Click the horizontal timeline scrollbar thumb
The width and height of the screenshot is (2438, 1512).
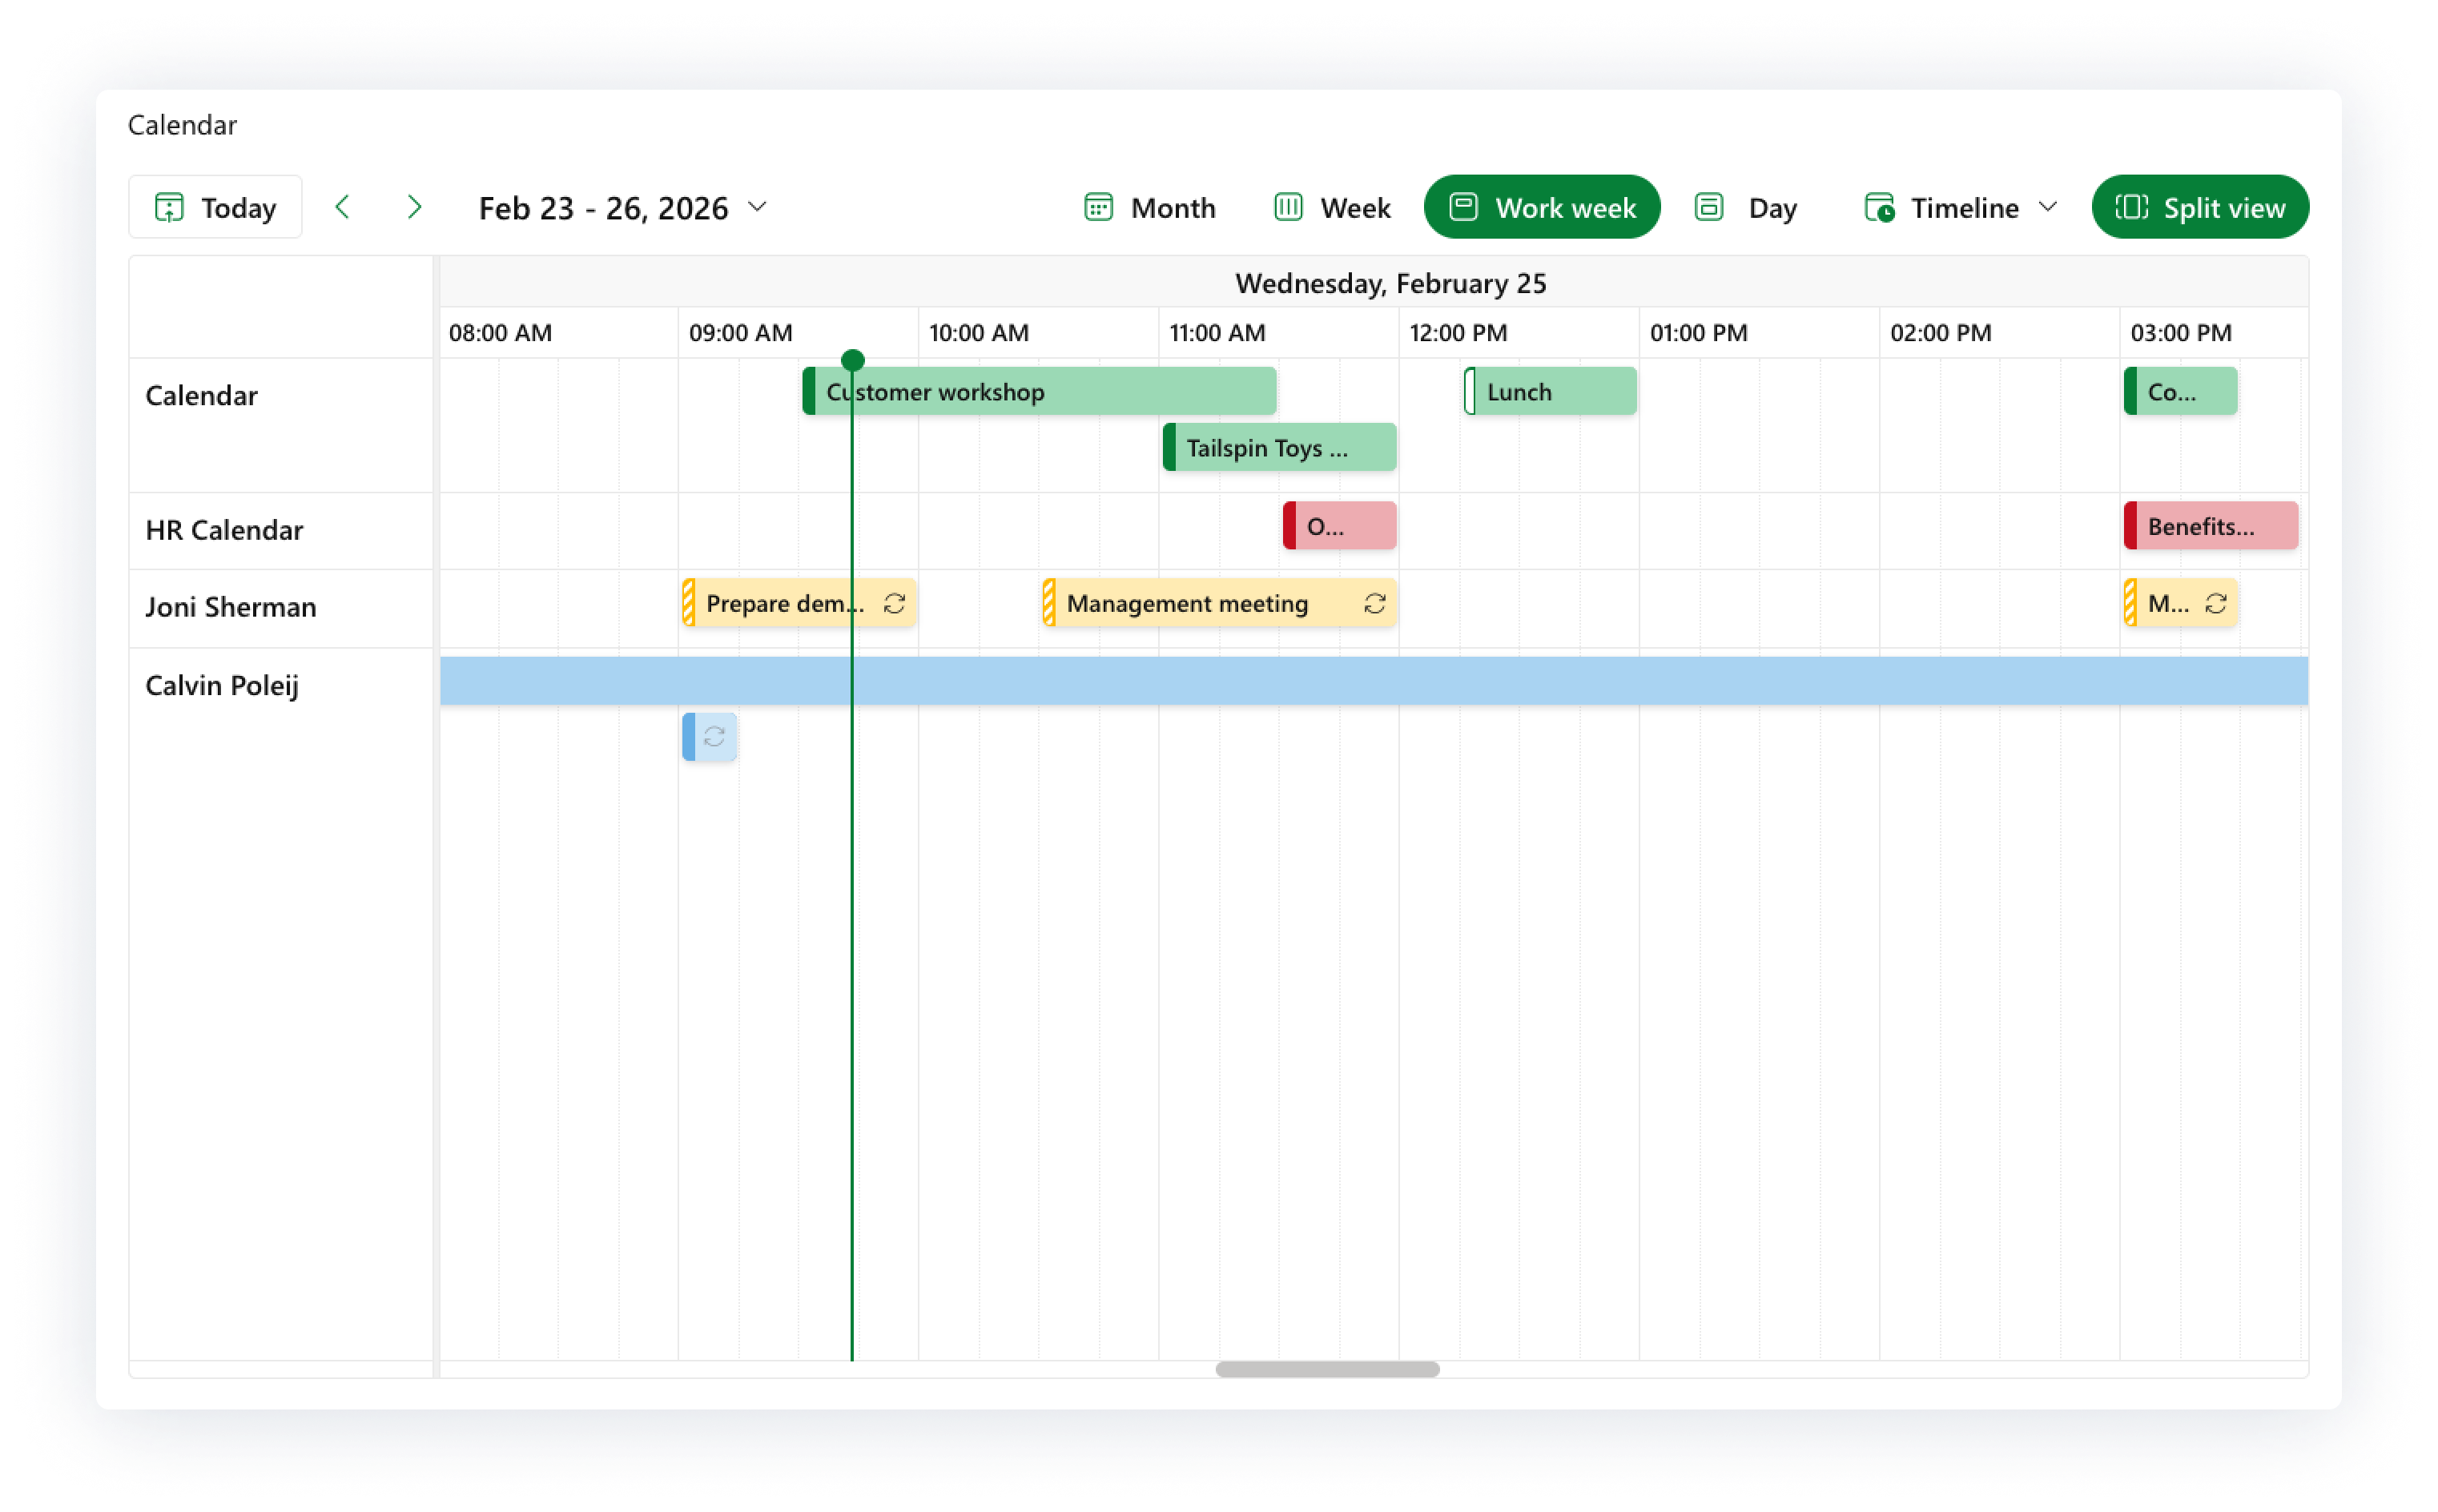click(1327, 1369)
